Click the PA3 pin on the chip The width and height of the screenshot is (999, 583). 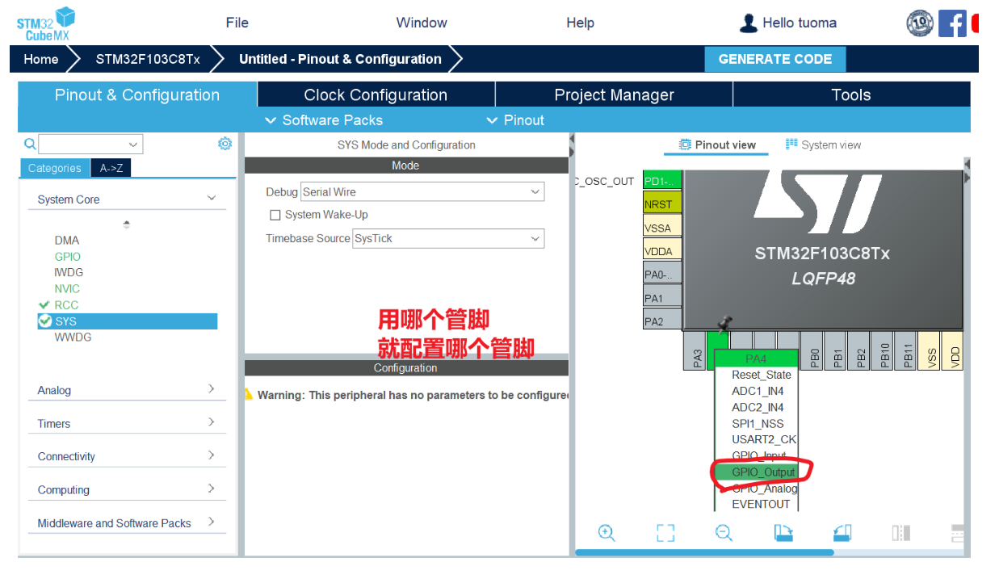[695, 351]
